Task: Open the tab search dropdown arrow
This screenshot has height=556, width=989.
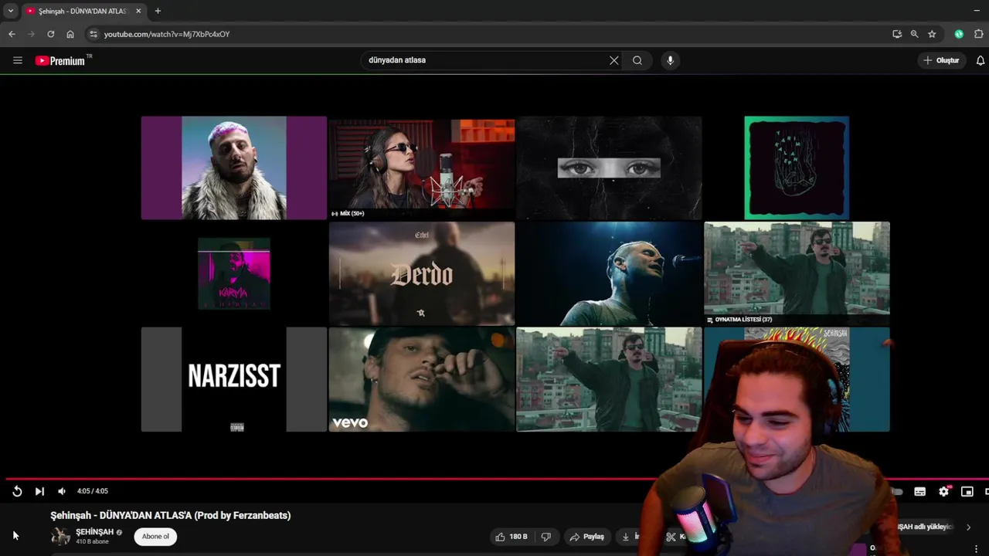Action: tap(11, 11)
